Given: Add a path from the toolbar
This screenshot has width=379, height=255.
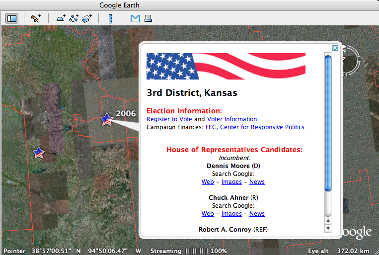Looking at the screenshot, I should click(74, 18).
